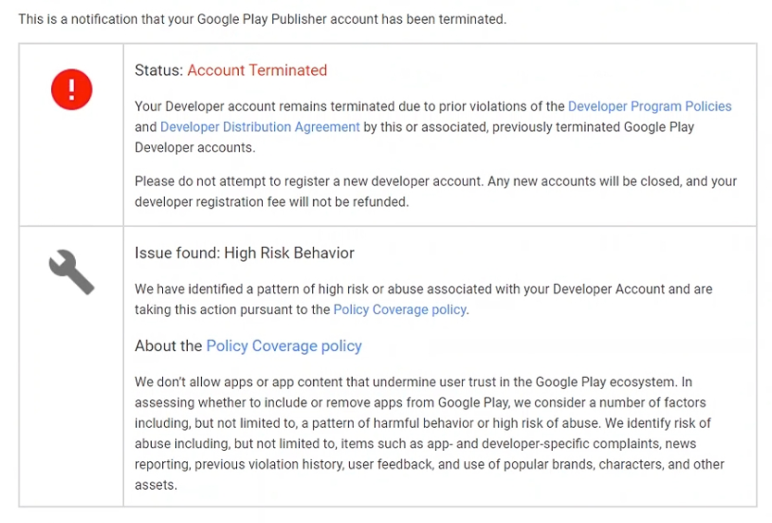
Task: Open the Developer Distribution Agreement link
Action: tap(260, 127)
